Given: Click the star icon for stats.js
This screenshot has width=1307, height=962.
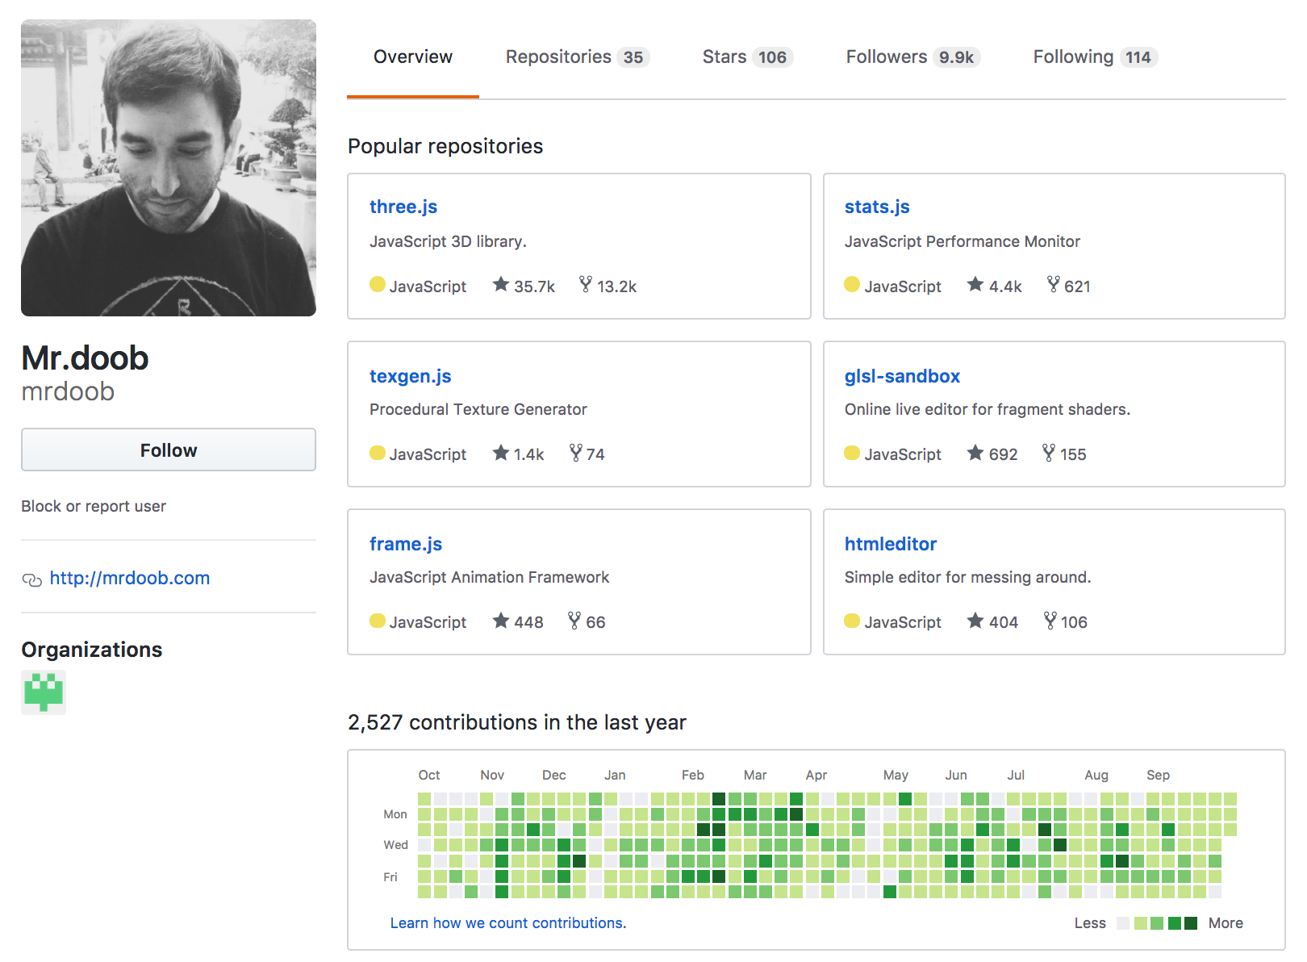Looking at the screenshot, I should coord(975,284).
